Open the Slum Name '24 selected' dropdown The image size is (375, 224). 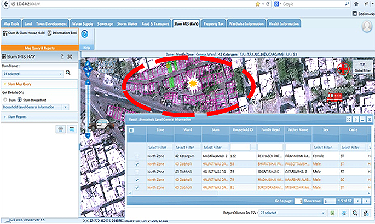tap(33, 74)
